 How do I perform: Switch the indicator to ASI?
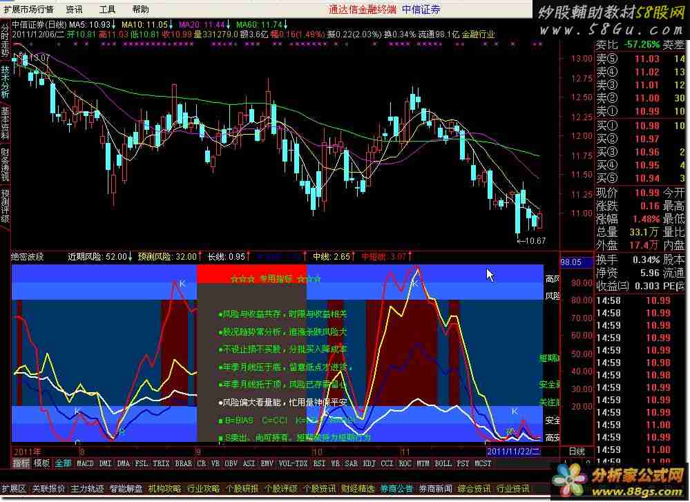[x=249, y=463]
